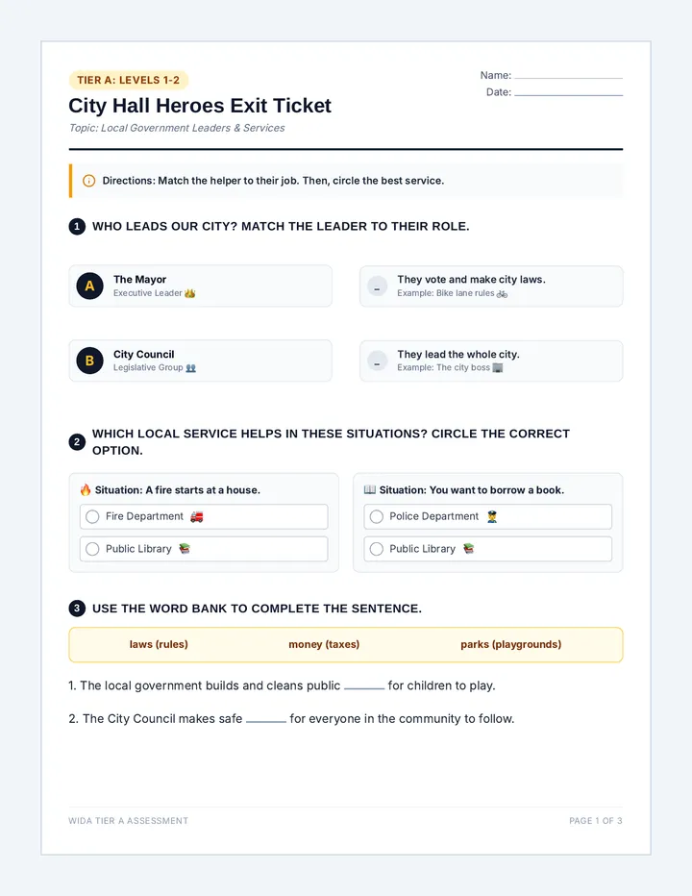This screenshot has height=896, width=692.
Task: Click the police officer icon beside Police Department
Action: (492, 516)
